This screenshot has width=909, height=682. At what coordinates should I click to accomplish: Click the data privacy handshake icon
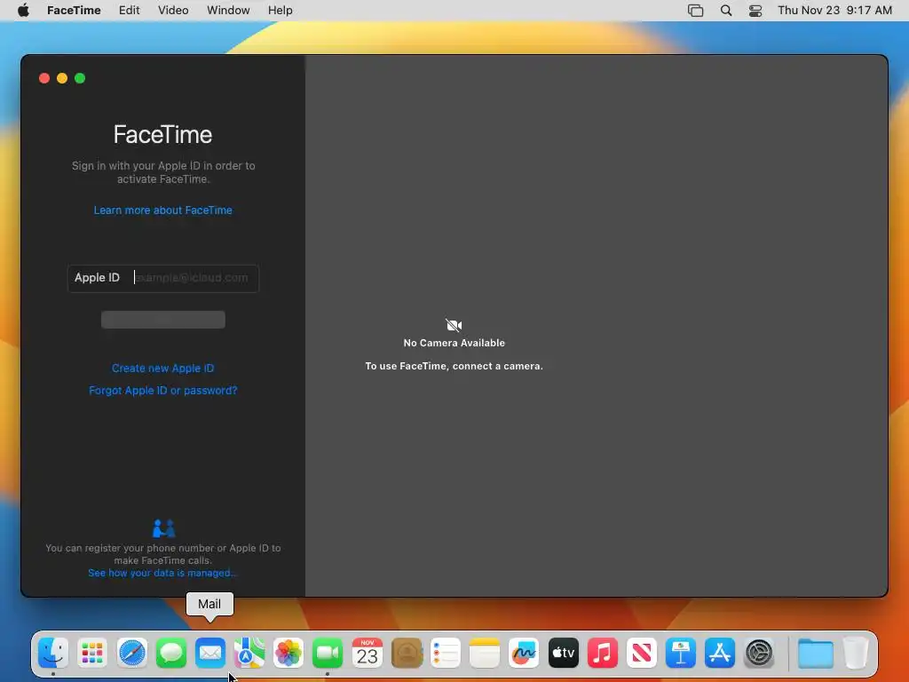click(x=163, y=528)
